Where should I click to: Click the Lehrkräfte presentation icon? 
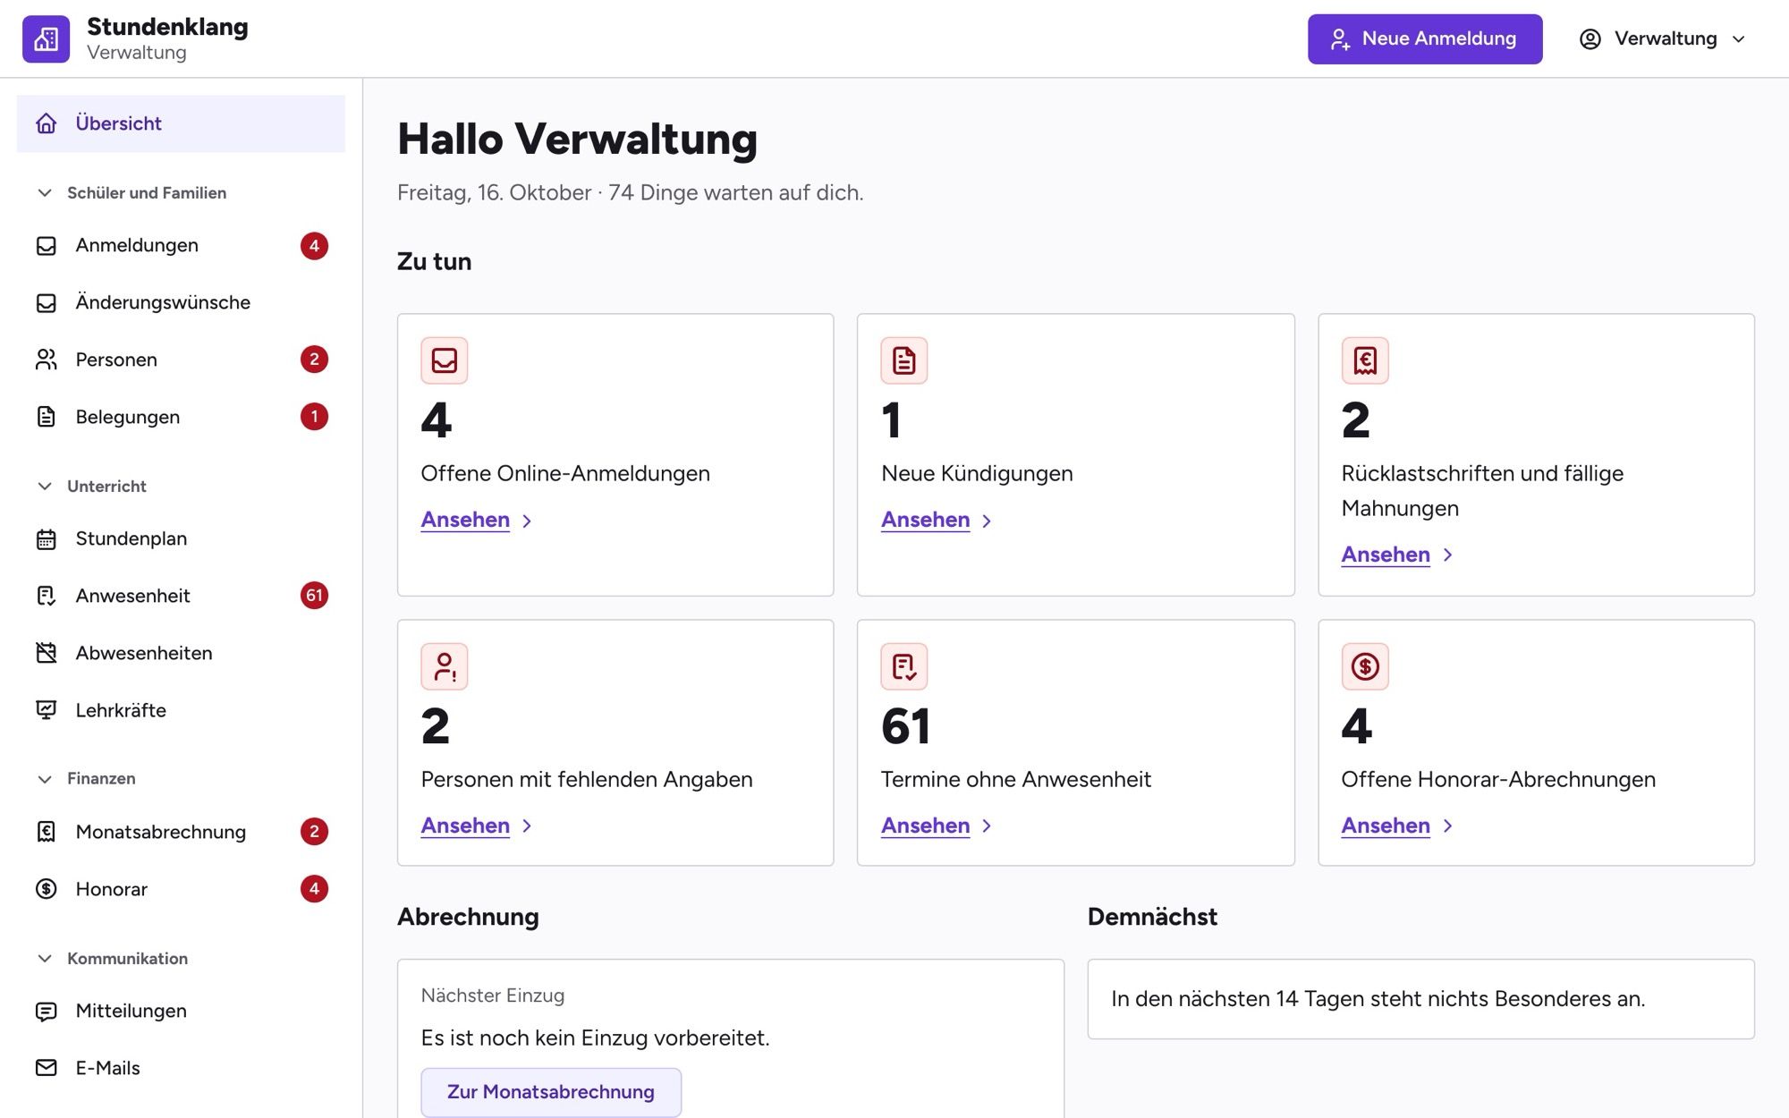[x=46, y=710]
